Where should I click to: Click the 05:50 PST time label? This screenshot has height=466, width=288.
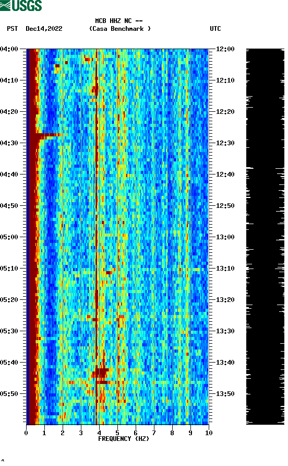pos(9,394)
